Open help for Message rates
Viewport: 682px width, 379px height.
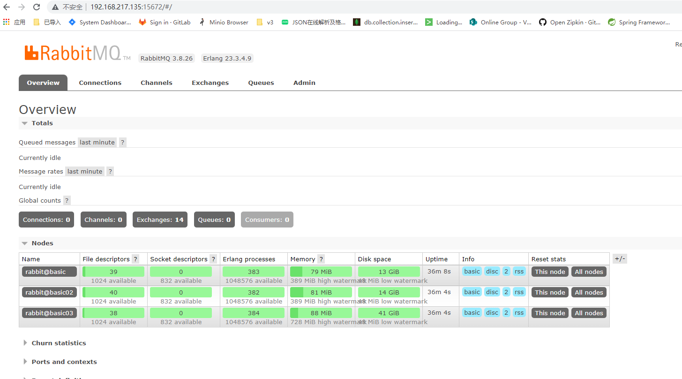click(x=110, y=171)
